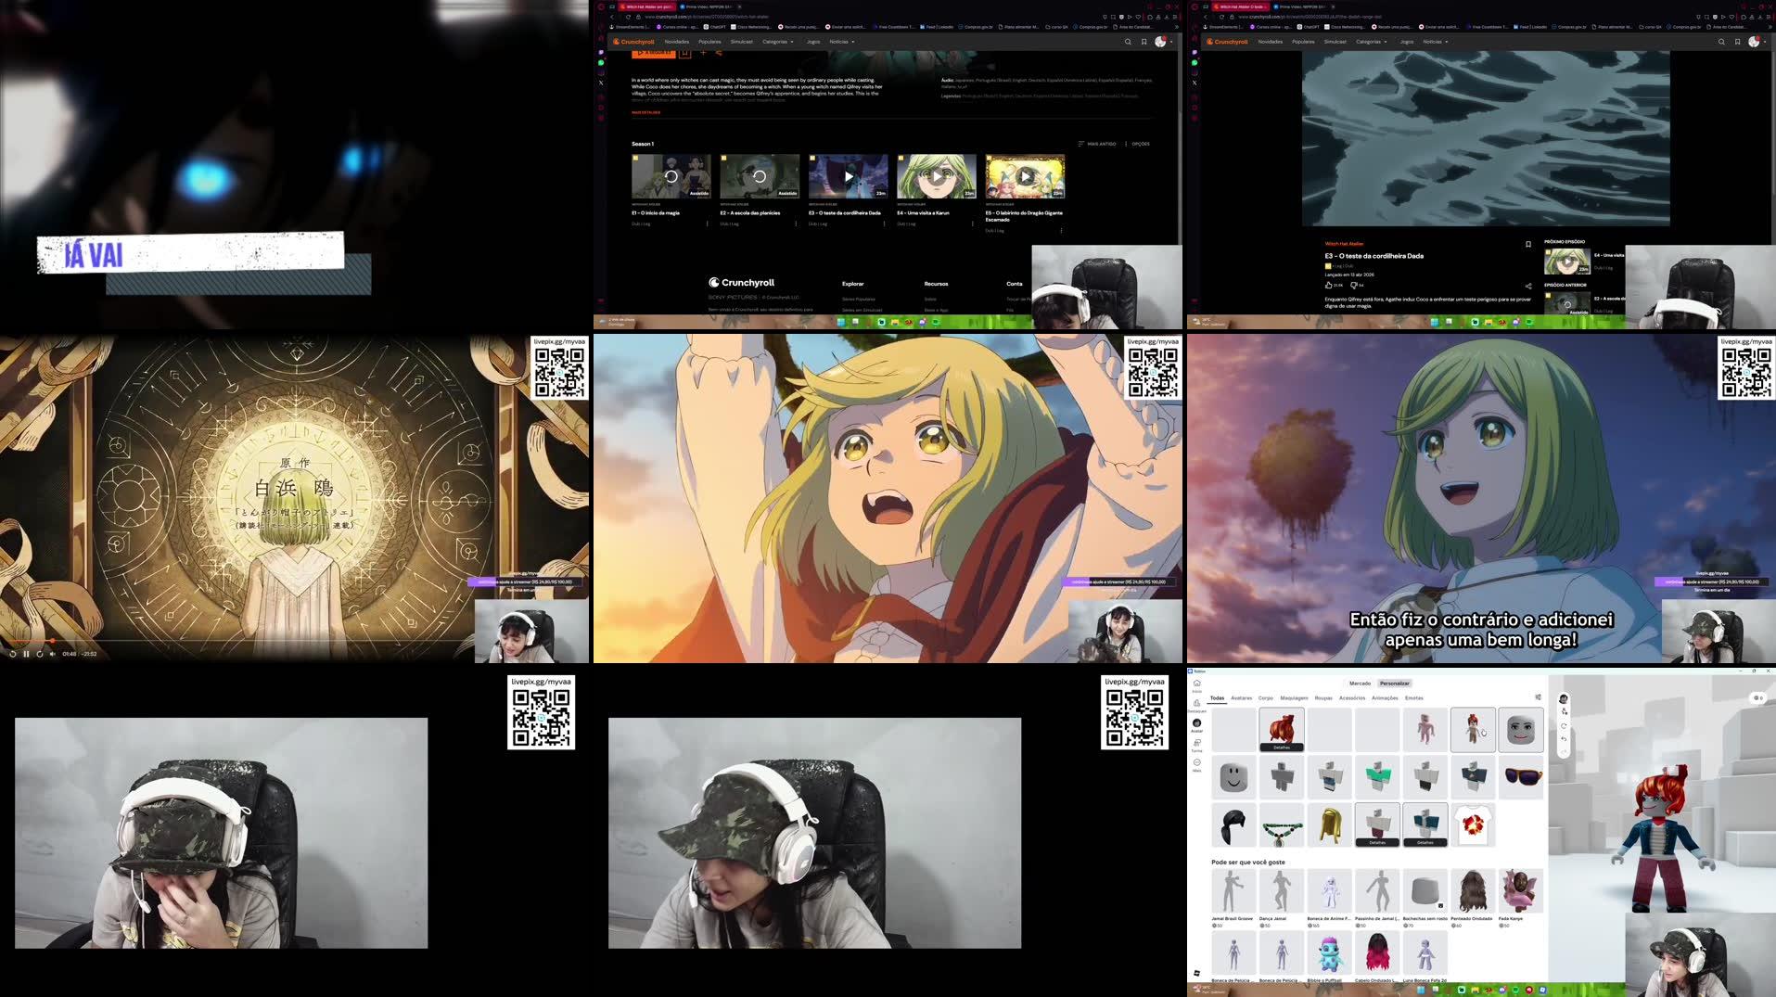Expand Categorias dropdown in episode player window
This screenshot has height=997, width=1776.
(x=1372, y=42)
